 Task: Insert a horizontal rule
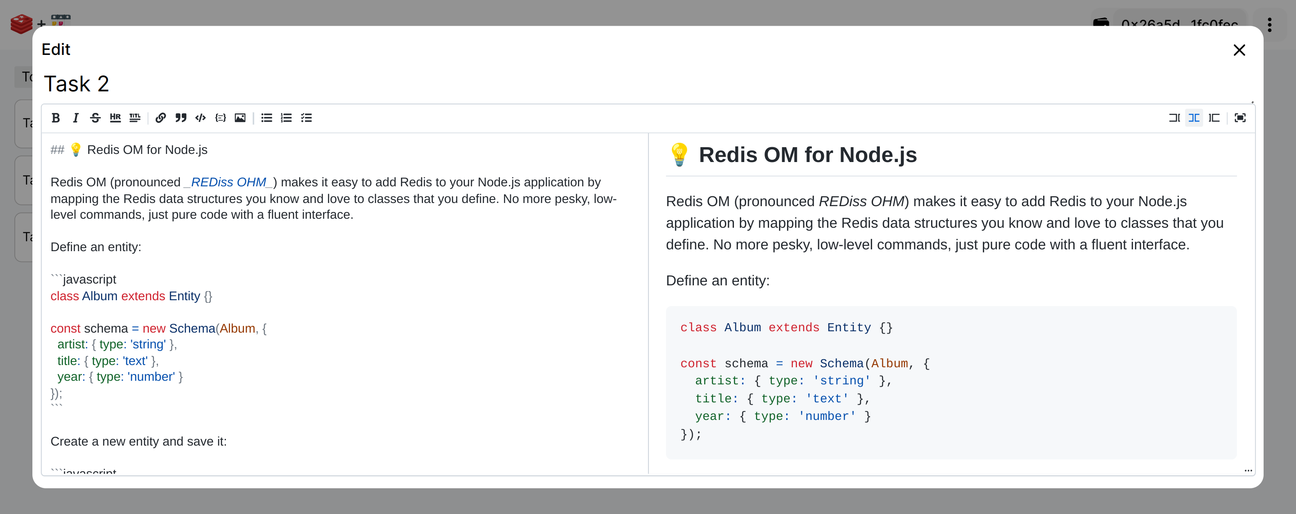point(115,118)
